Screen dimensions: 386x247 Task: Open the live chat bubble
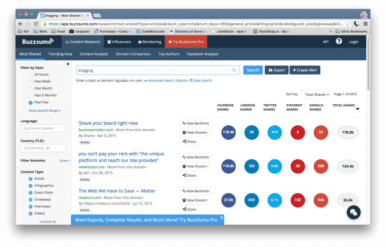click(353, 212)
